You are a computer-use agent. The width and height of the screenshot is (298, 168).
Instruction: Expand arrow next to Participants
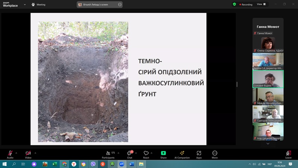(118, 153)
